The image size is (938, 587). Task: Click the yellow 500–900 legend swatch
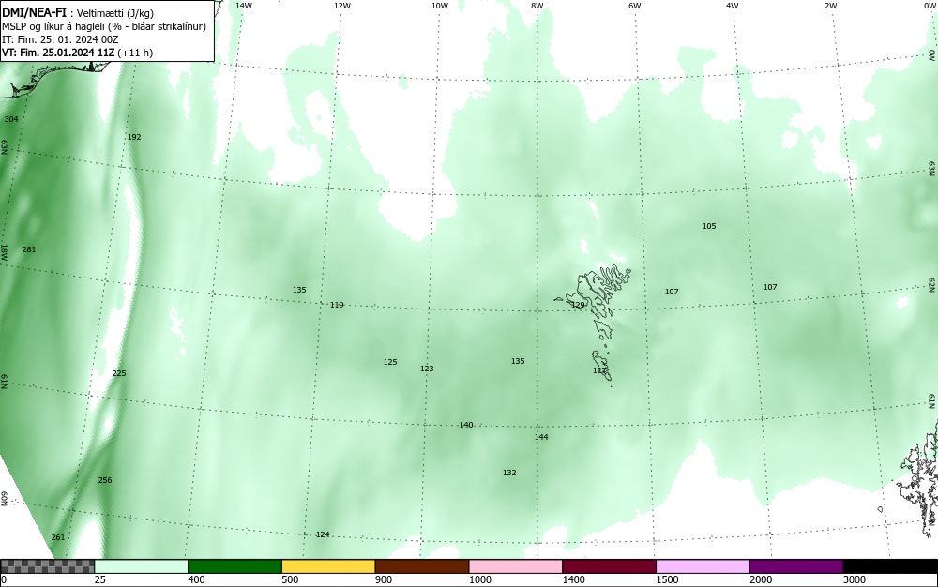(328, 566)
